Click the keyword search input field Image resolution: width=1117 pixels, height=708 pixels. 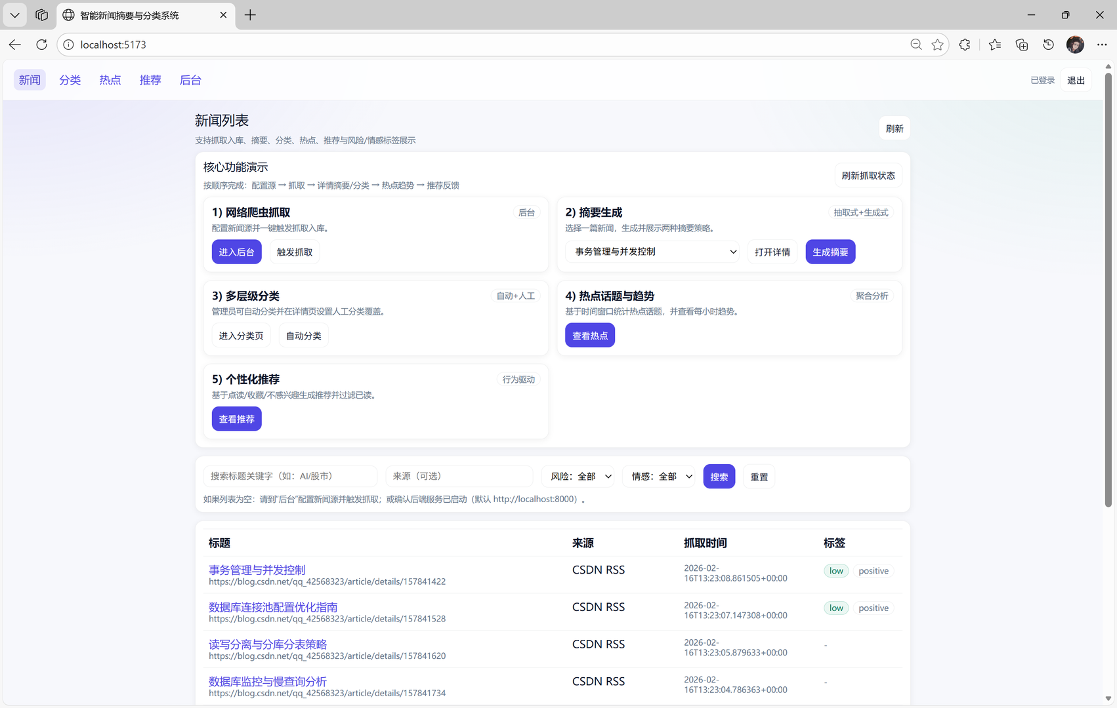click(289, 477)
